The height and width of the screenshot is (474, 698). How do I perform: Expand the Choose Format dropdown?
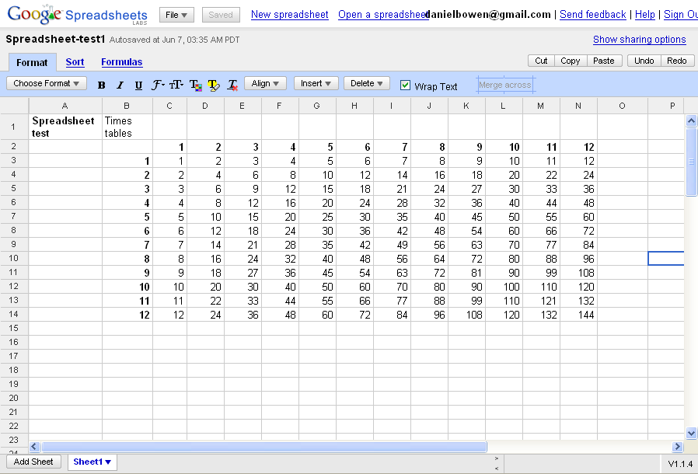point(46,83)
